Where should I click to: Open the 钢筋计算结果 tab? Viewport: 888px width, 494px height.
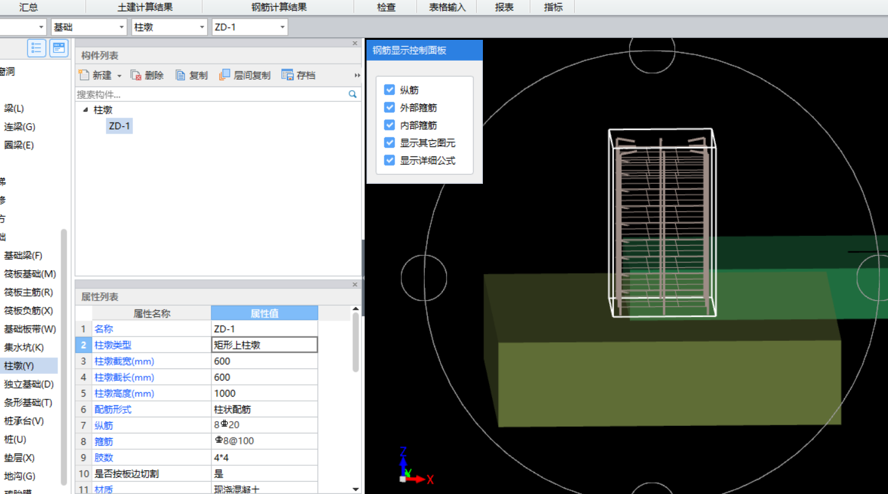click(278, 7)
